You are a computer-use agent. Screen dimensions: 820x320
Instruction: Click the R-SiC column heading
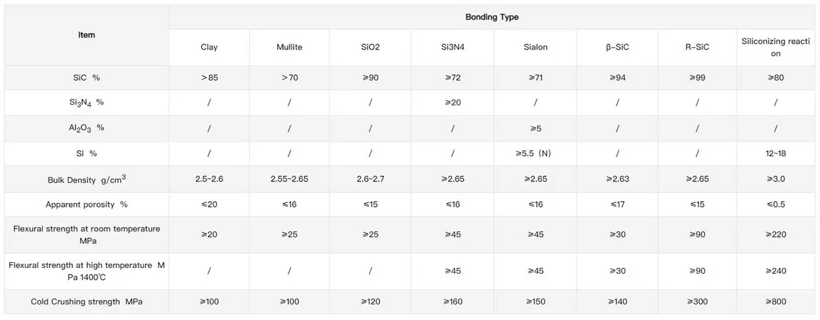point(697,47)
